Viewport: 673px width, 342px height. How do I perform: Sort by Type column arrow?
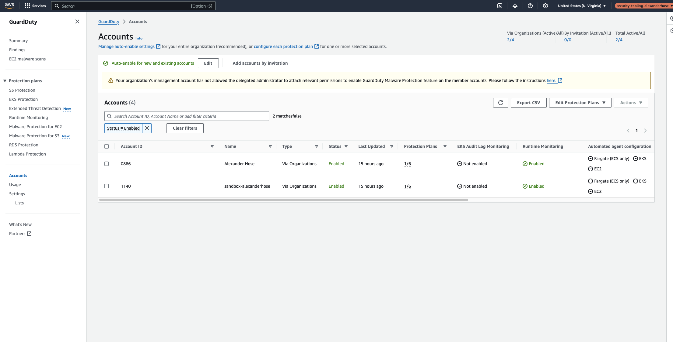[x=317, y=146]
